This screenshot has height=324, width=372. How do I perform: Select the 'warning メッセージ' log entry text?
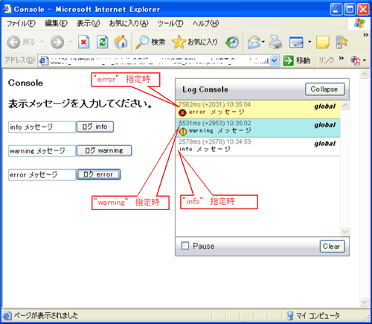[x=219, y=131]
